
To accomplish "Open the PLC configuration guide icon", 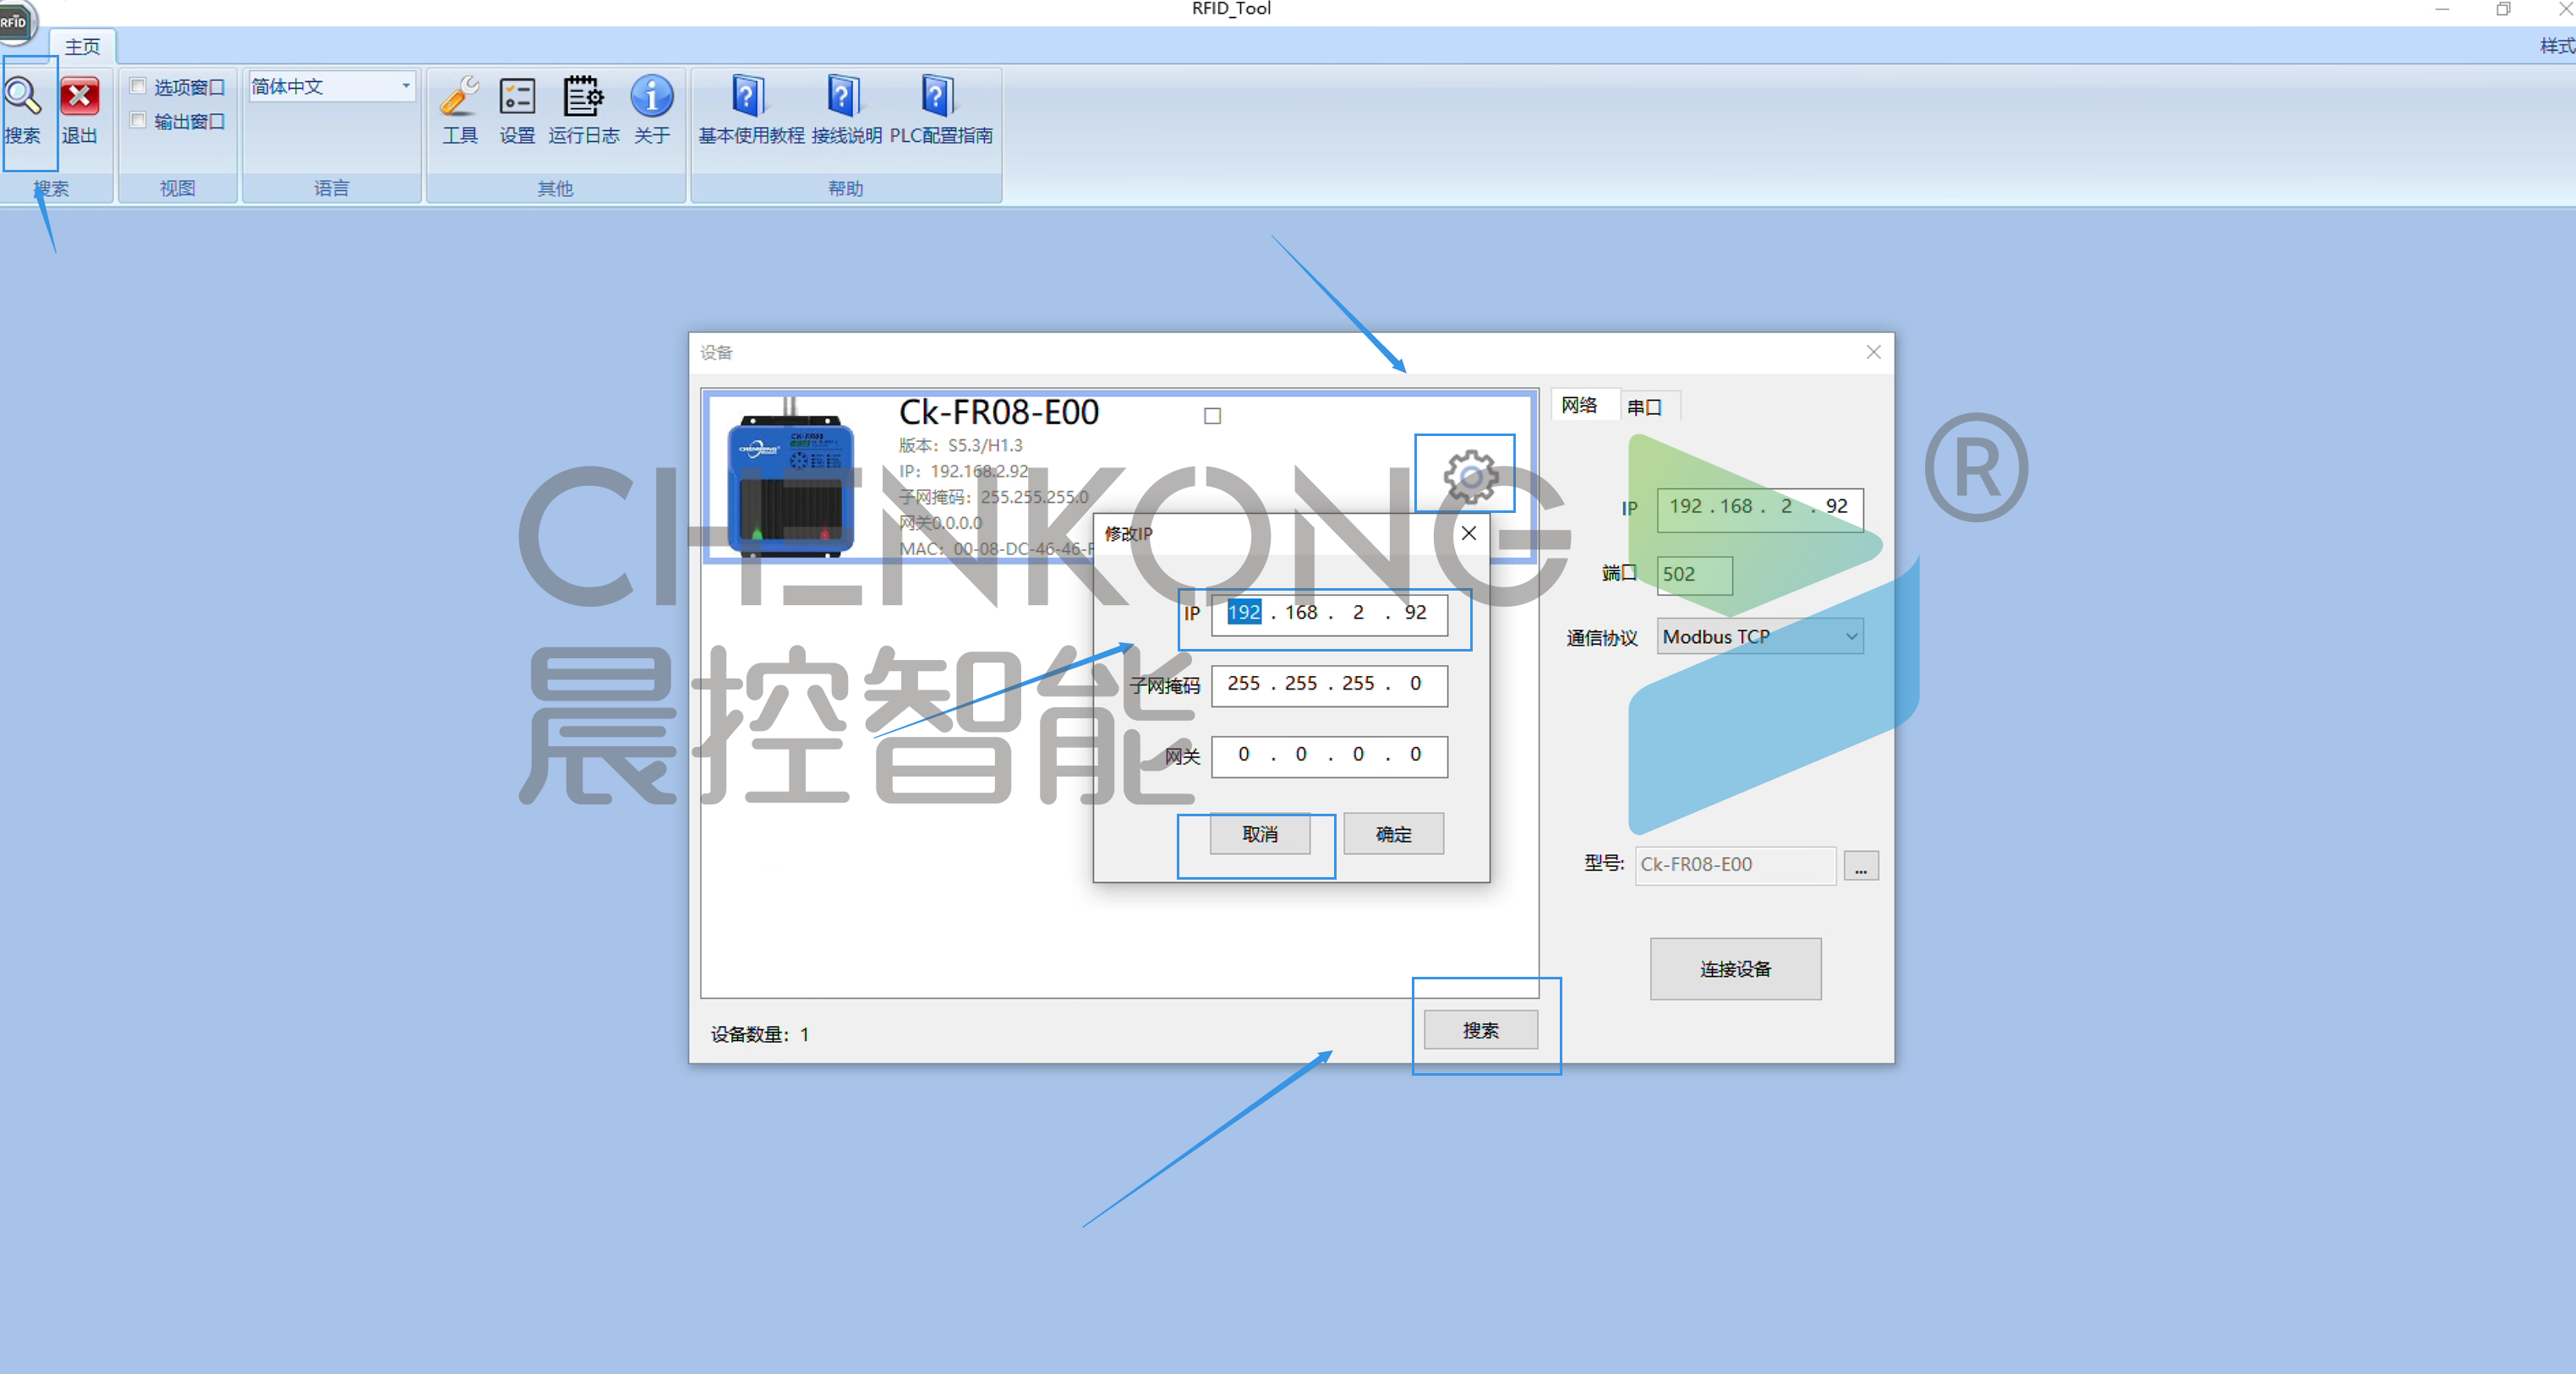I will tap(938, 97).
